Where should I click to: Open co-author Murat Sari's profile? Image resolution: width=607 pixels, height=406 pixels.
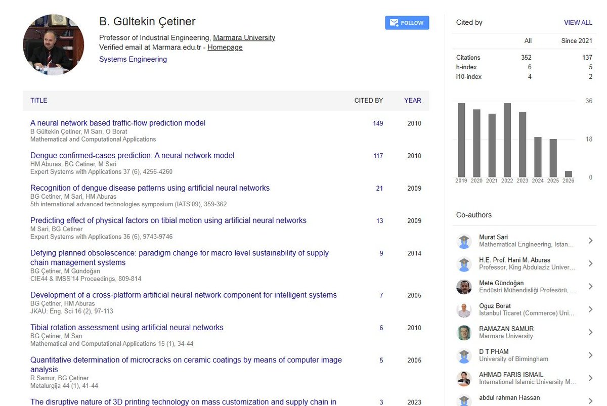click(x=493, y=237)
